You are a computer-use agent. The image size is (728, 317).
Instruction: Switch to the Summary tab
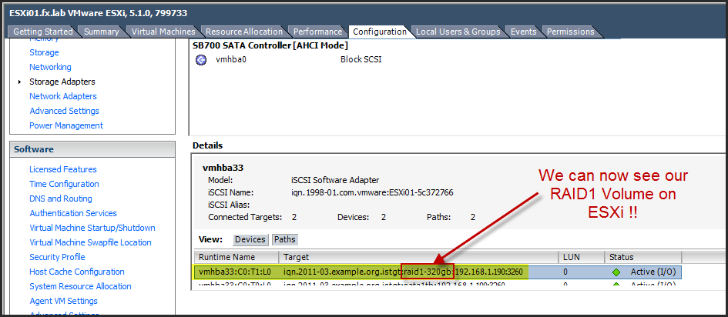tap(102, 32)
